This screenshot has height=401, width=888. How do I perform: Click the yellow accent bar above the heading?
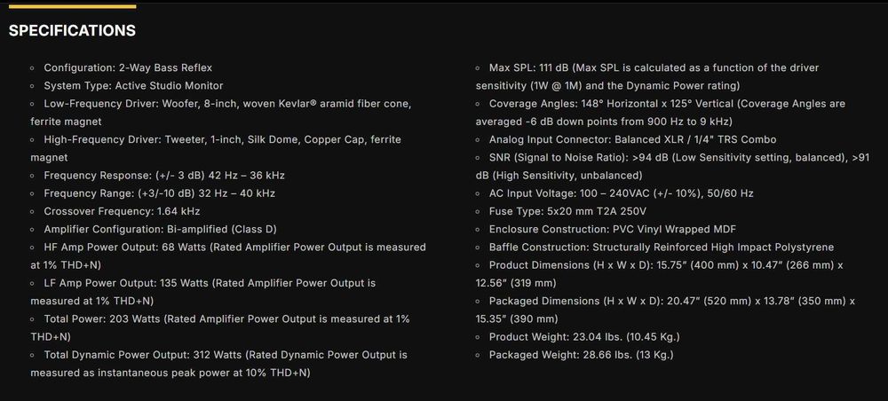tap(72, 6)
